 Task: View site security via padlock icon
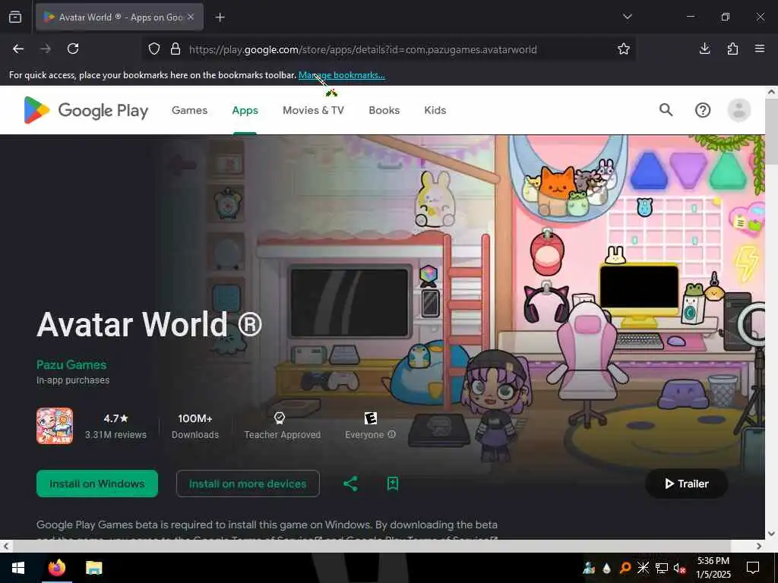(176, 49)
